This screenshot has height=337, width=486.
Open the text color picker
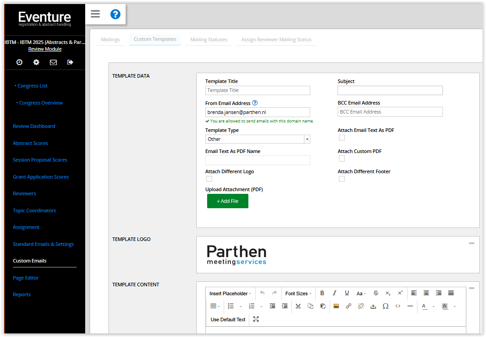[424, 306]
